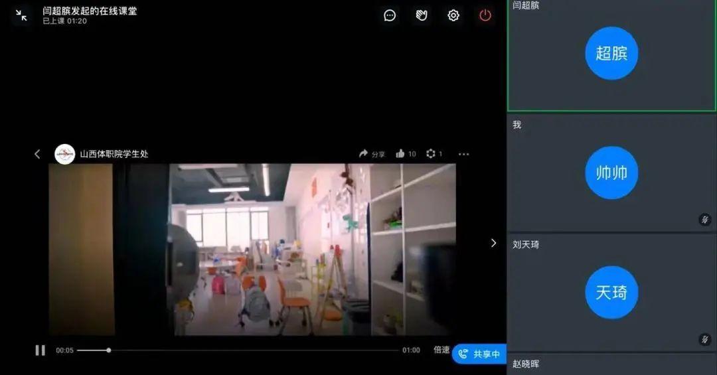Select the 天琦 participant avatar

pos(611,293)
